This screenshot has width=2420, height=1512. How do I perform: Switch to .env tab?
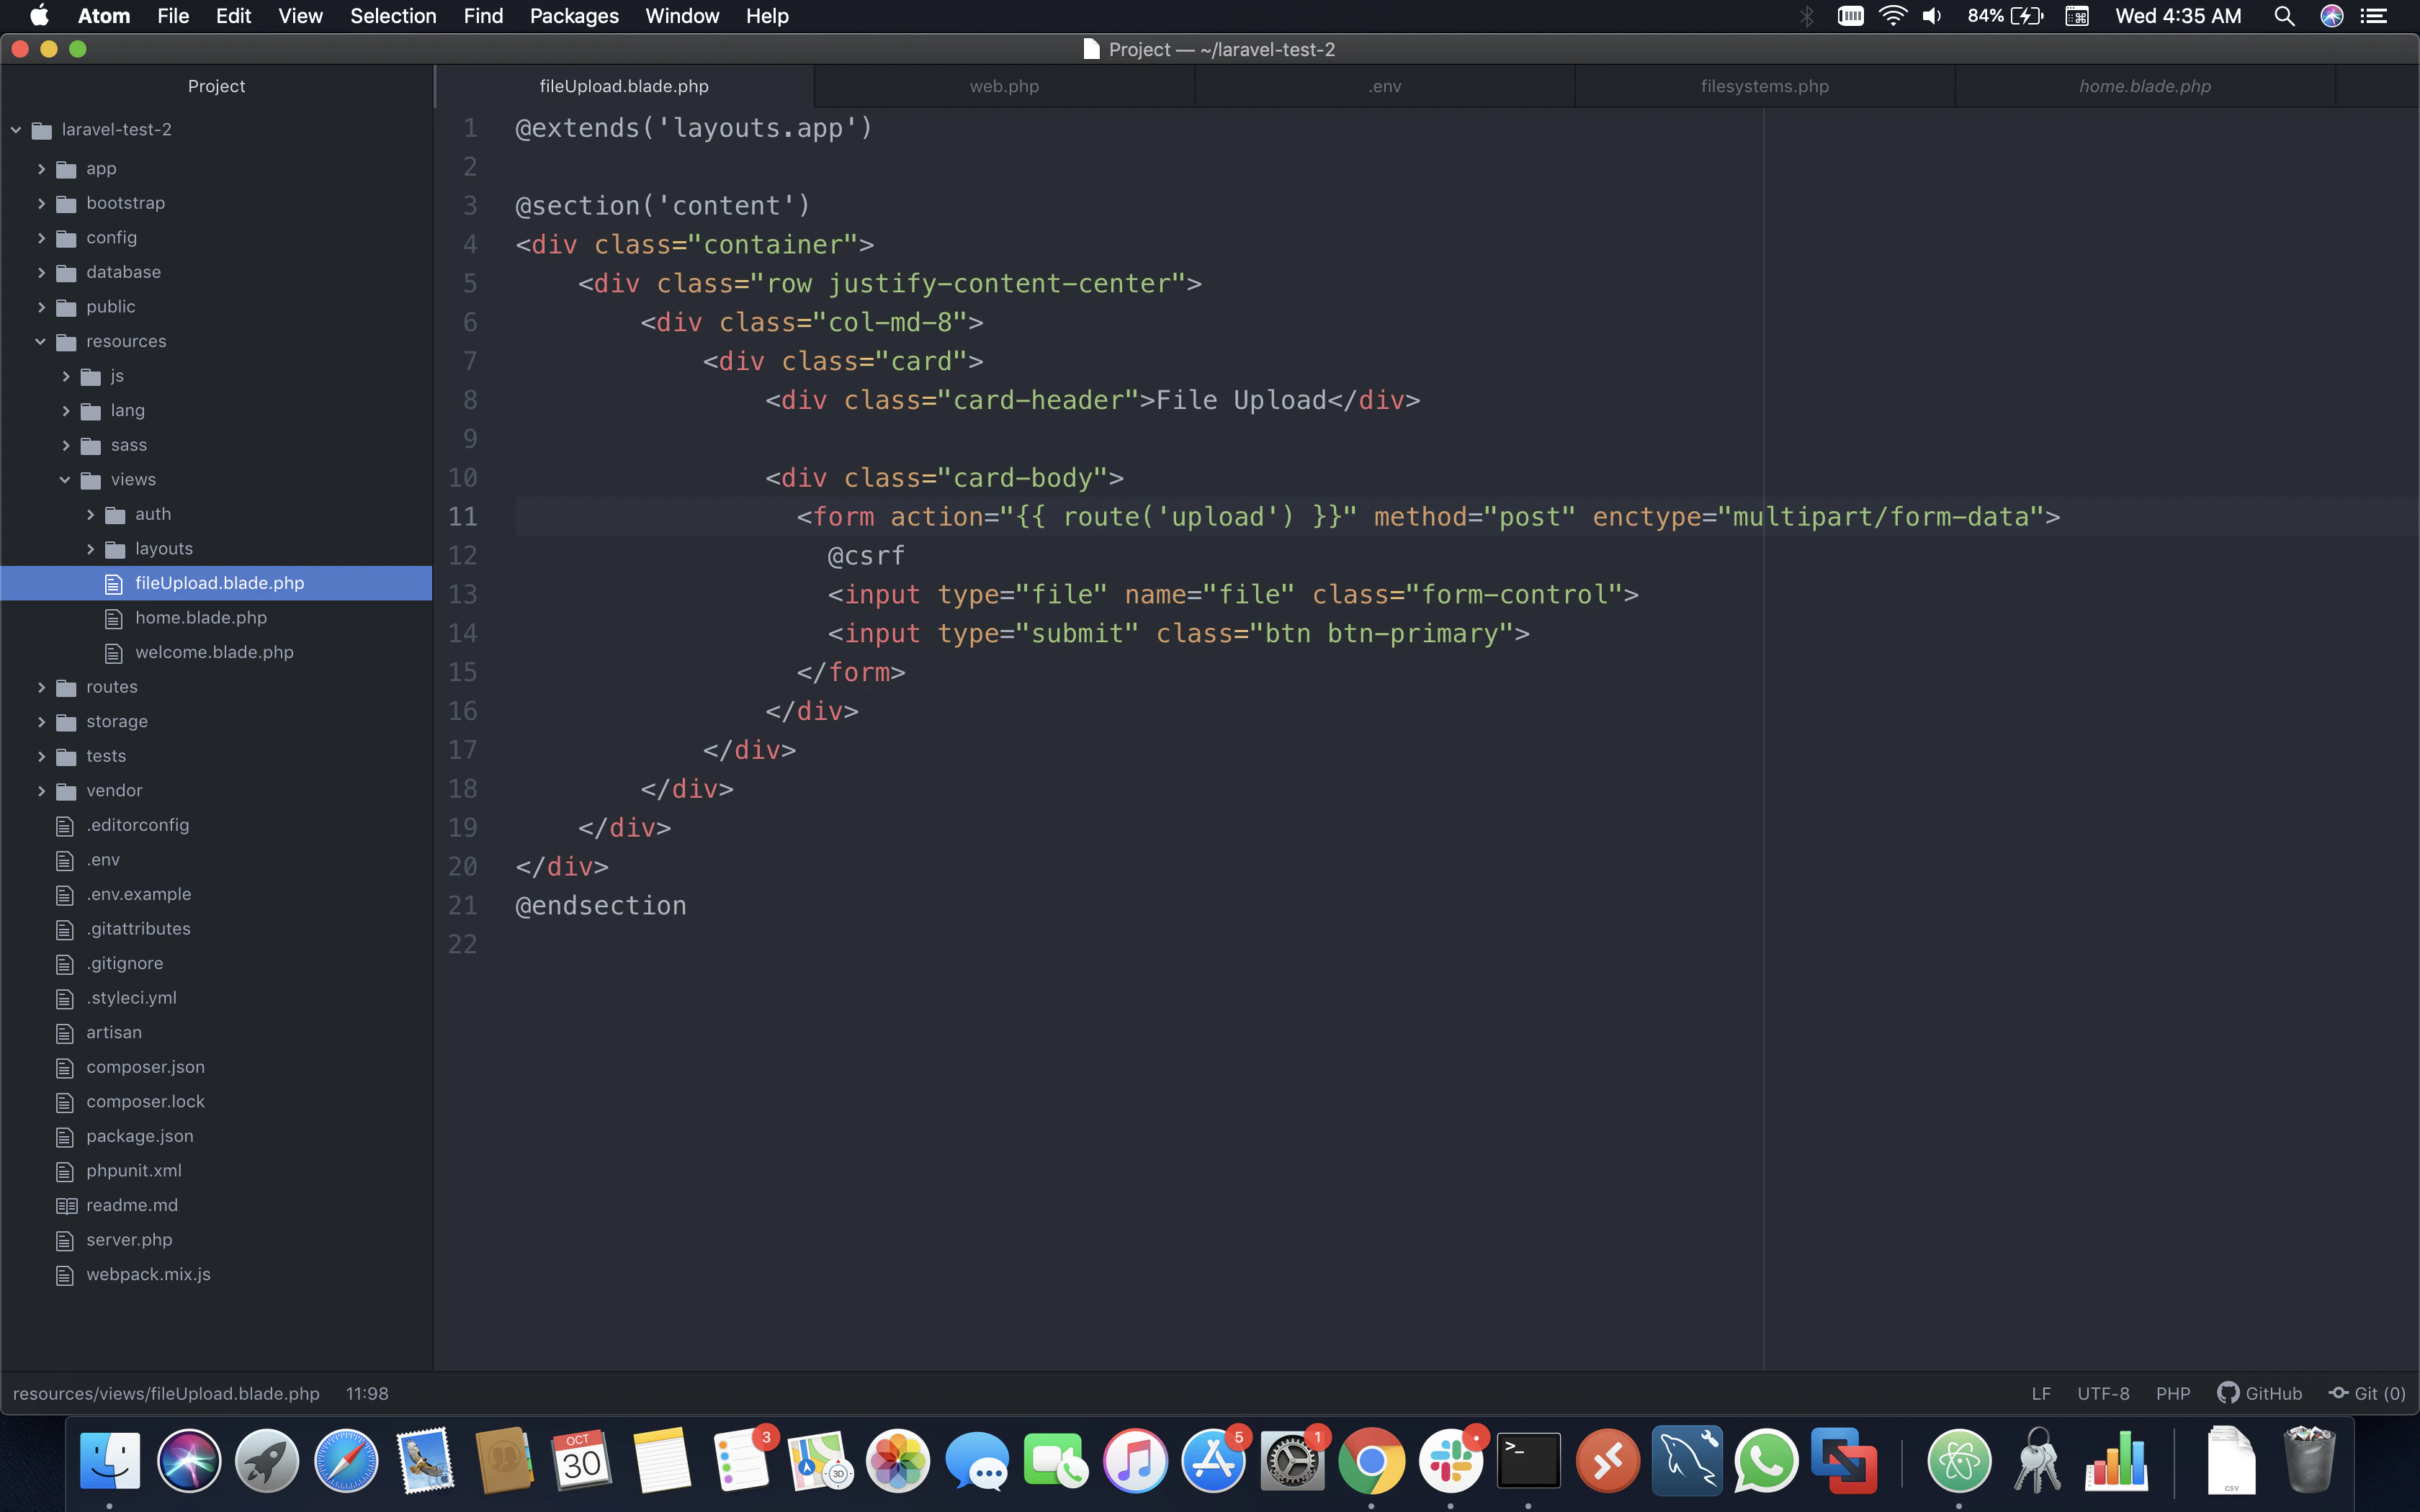pos(1385,86)
